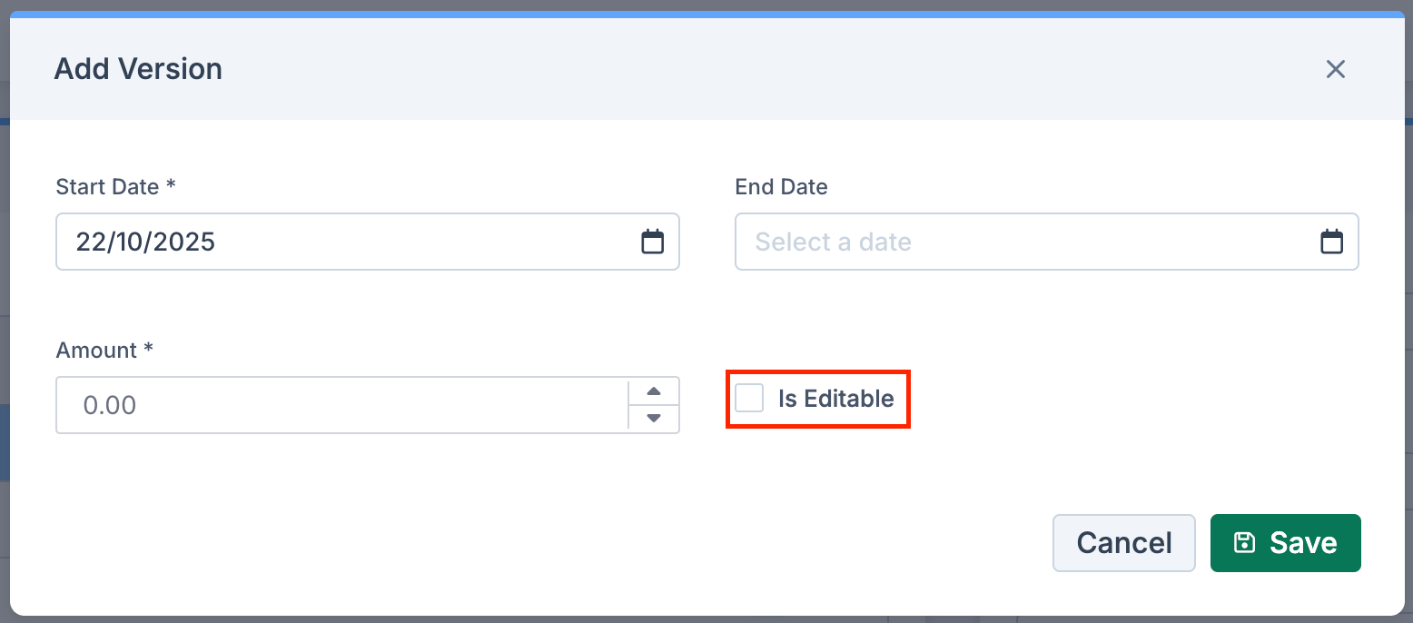Close the Add Version dialog with X
The image size is (1413, 623).
tap(1335, 69)
